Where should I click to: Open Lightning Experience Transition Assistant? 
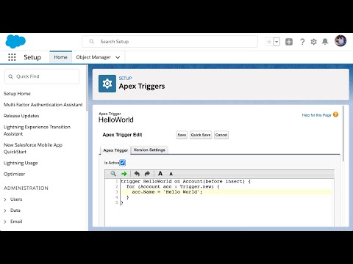pyautogui.click(x=37, y=131)
